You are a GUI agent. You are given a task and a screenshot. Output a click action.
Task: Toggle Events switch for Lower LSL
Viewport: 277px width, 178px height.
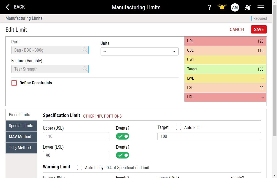pos(123,155)
